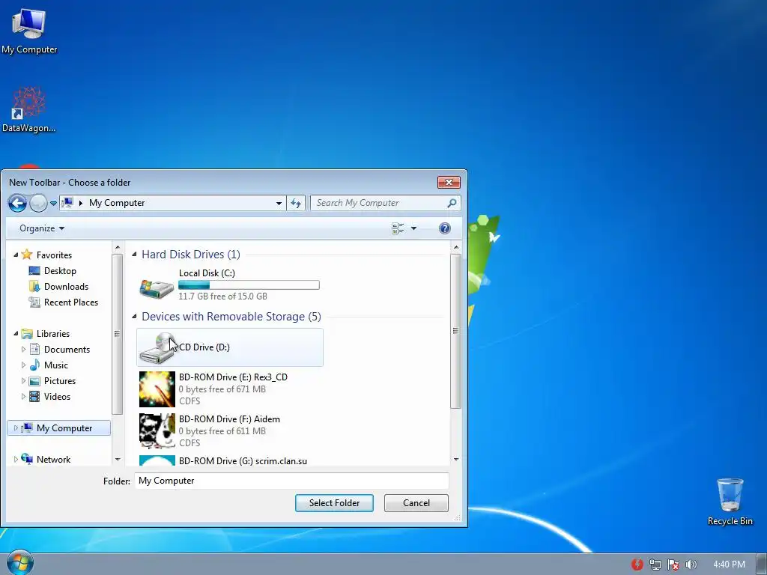Image resolution: width=767 pixels, height=575 pixels.
Task: Close the New Toolbar dialog
Action: pyautogui.click(x=449, y=183)
